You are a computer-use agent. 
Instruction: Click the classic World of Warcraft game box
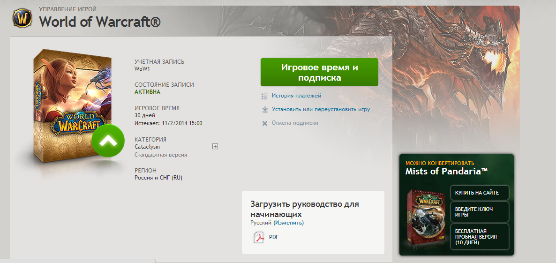pyautogui.click(x=70, y=108)
